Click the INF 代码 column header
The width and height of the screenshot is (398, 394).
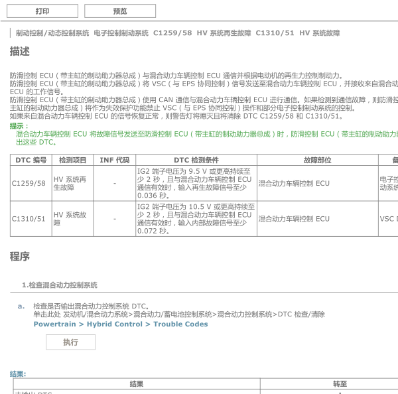pyautogui.click(x=115, y=160)
